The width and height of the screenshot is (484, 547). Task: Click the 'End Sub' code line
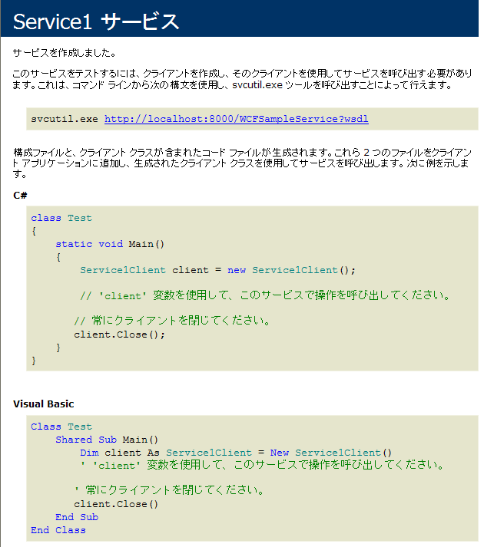click(77, 517)
